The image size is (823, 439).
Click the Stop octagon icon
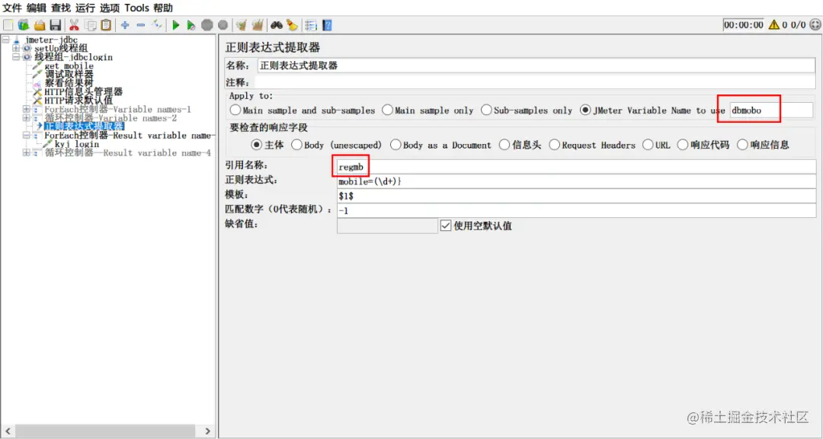click(207, 24)
